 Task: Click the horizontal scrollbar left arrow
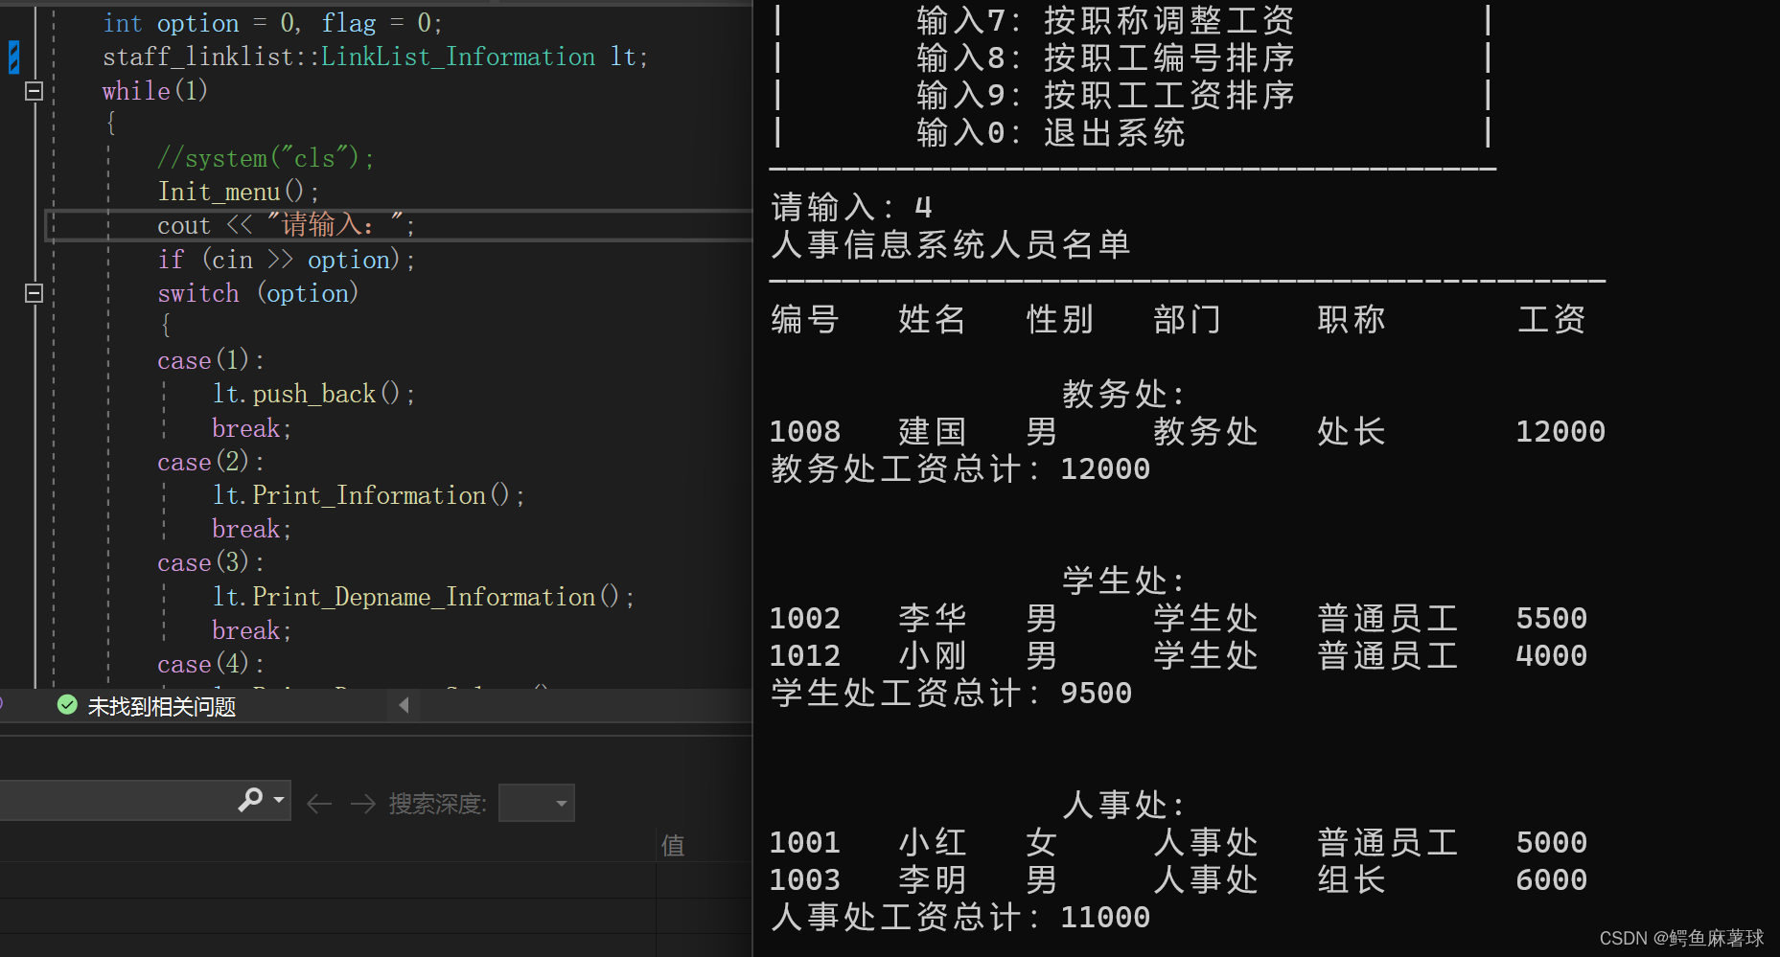[x=404, y=705]
